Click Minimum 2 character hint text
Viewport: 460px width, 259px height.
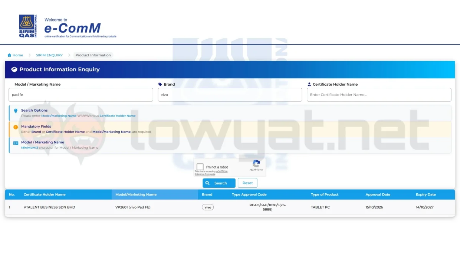tap(60, 148)
